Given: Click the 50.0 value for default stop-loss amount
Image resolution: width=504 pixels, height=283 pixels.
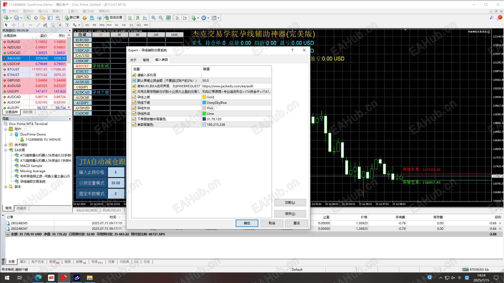Looking at the screenshot, I should (x=236, y=80).
